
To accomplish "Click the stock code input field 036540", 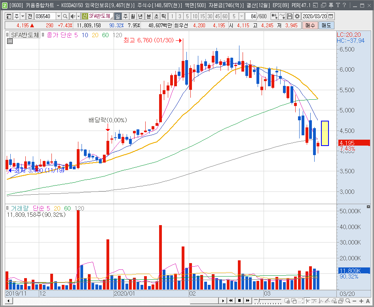I will tap(46, 16).
